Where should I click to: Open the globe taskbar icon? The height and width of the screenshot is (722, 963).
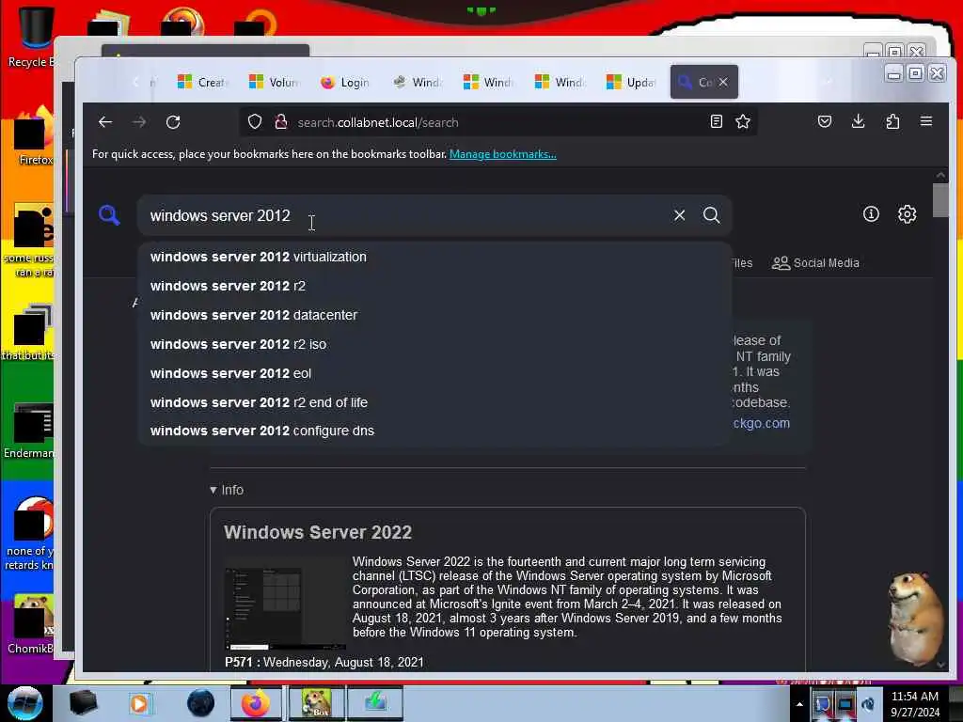pyautogui.click(x=201, y=703)
